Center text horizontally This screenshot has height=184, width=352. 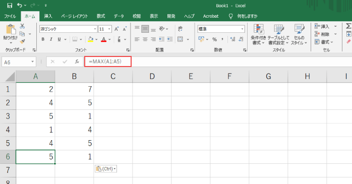(x=145, y=39)
